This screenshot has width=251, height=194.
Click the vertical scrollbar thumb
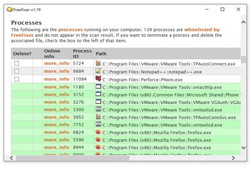[244, 60]
